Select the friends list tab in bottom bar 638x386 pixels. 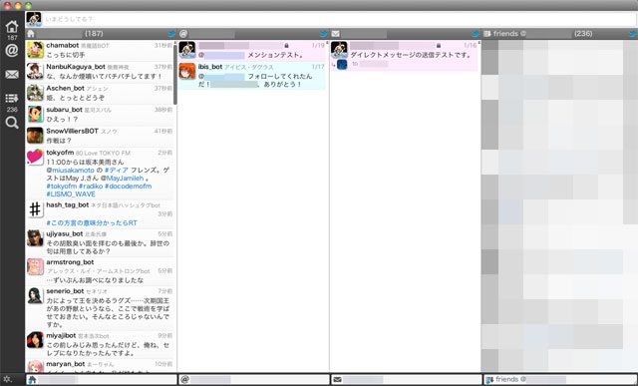(x=560, y=379)
